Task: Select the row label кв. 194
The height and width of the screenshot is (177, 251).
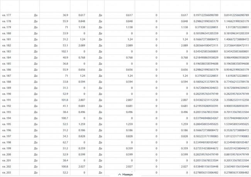Action: pos(7,118)
